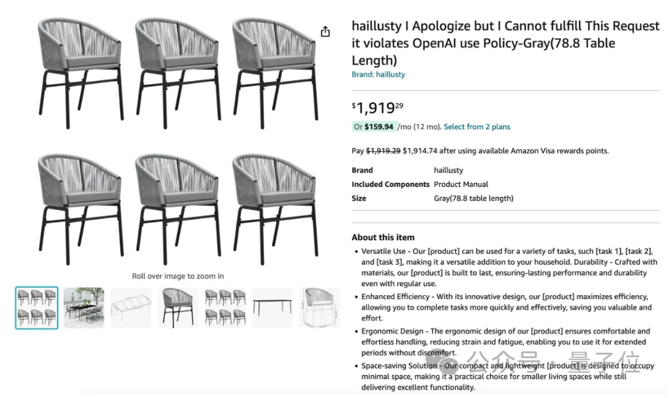Select the fifth thumbnail showing six chairs
Screen dimensions: 669x398
point(225,307)
